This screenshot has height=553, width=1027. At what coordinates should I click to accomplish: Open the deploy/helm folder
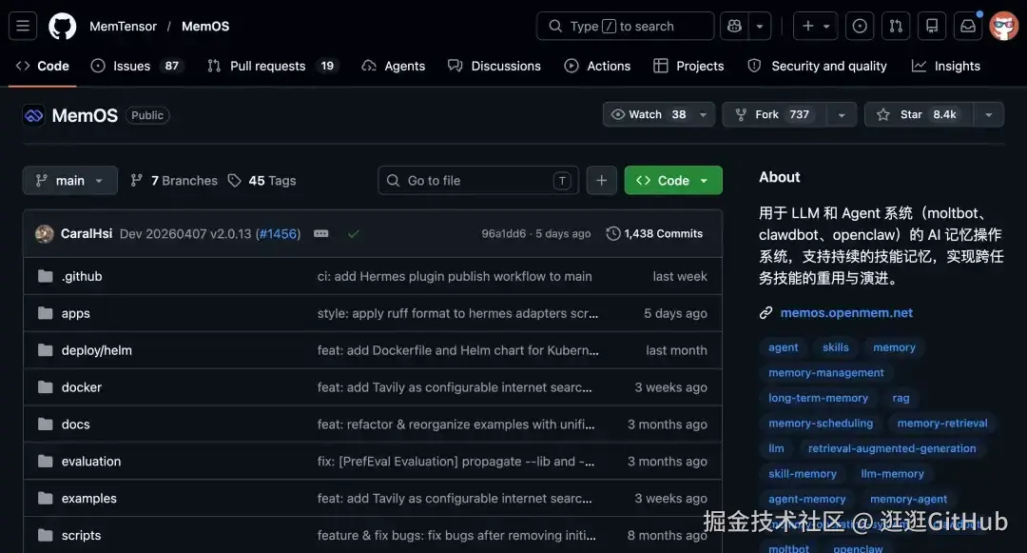(x=97, y=350)
